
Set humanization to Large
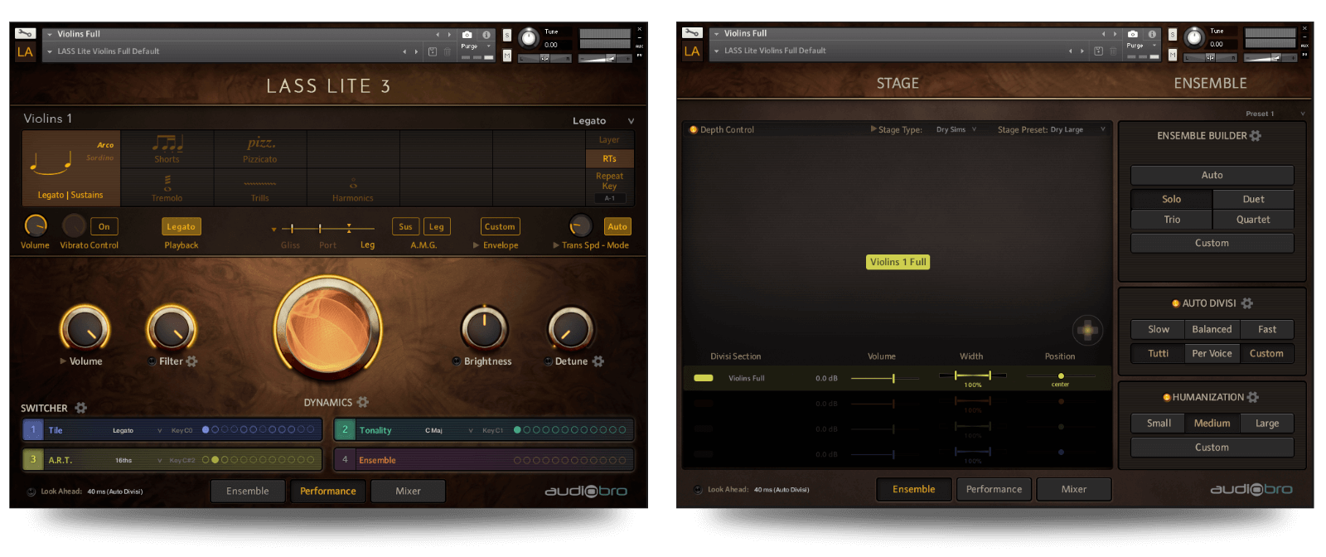[1266, 423]
